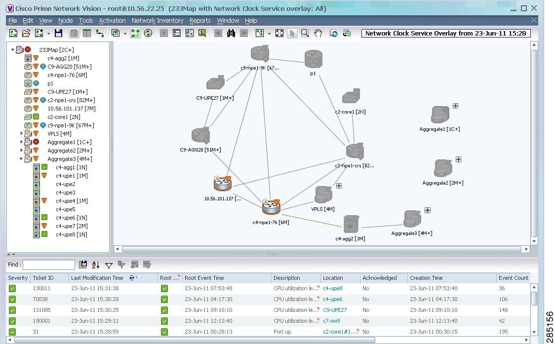Open the c4-upe8 location link

(x=333, y=288)
